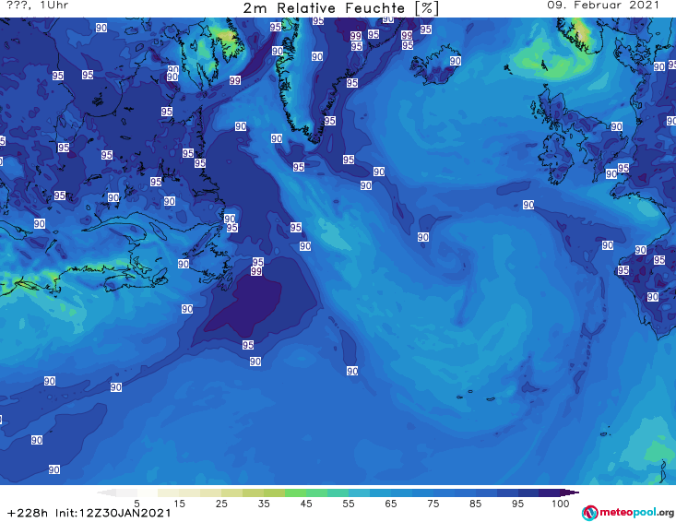The height and width of the screenshot is (522, 676).
Task: Select the title "2m Relative Feuchte [%]"
Action: 340,8
